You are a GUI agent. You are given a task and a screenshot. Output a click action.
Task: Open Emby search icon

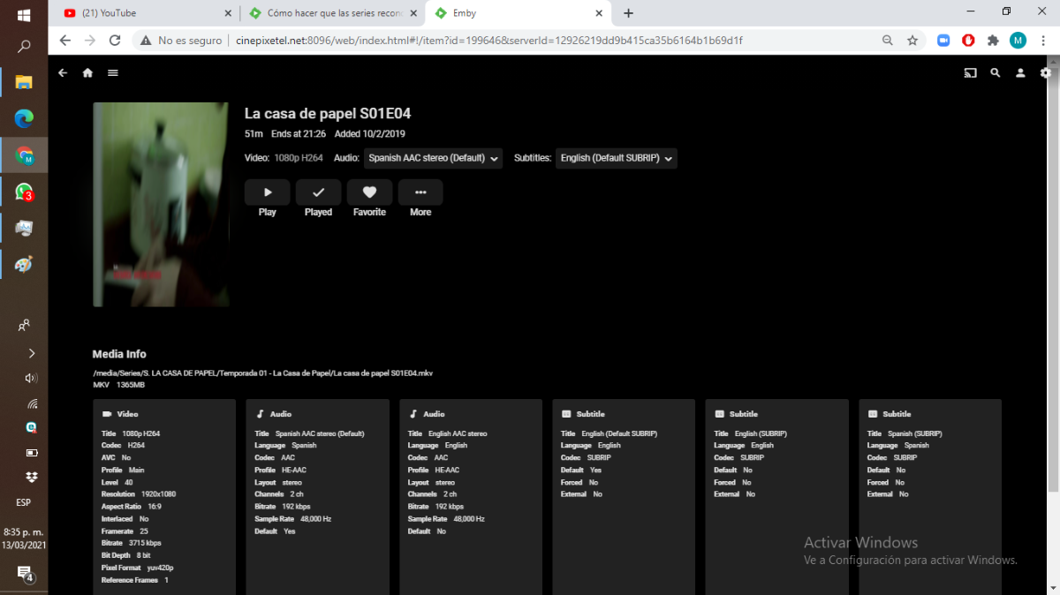pyautogui.click(x=996, y=73)
